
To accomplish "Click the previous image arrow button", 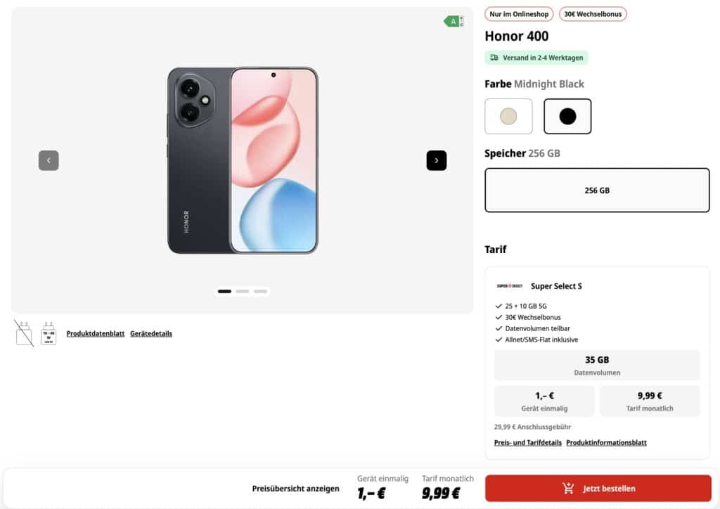I will [49, 160].
